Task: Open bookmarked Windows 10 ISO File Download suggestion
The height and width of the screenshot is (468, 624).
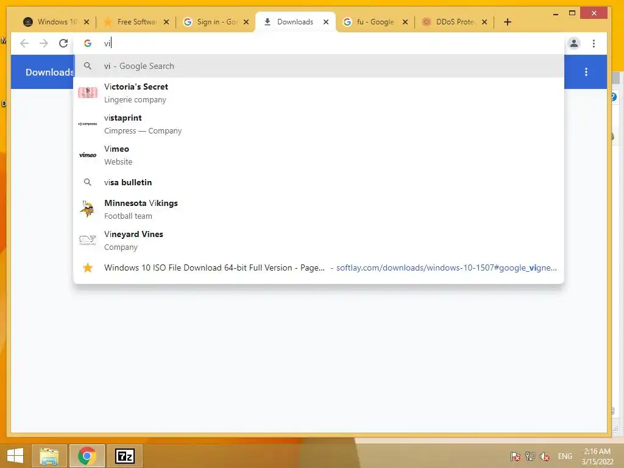Action: coord(319,268)
